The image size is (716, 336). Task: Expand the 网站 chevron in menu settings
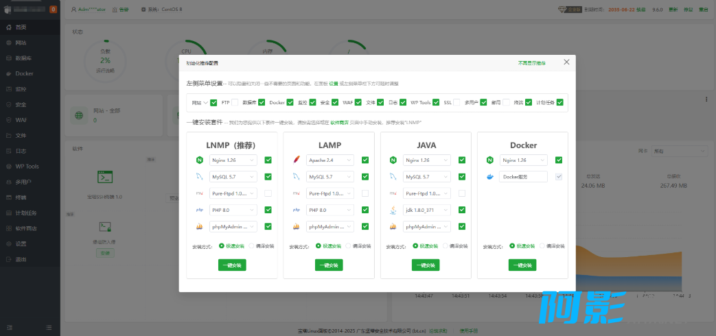pos(205,103)
